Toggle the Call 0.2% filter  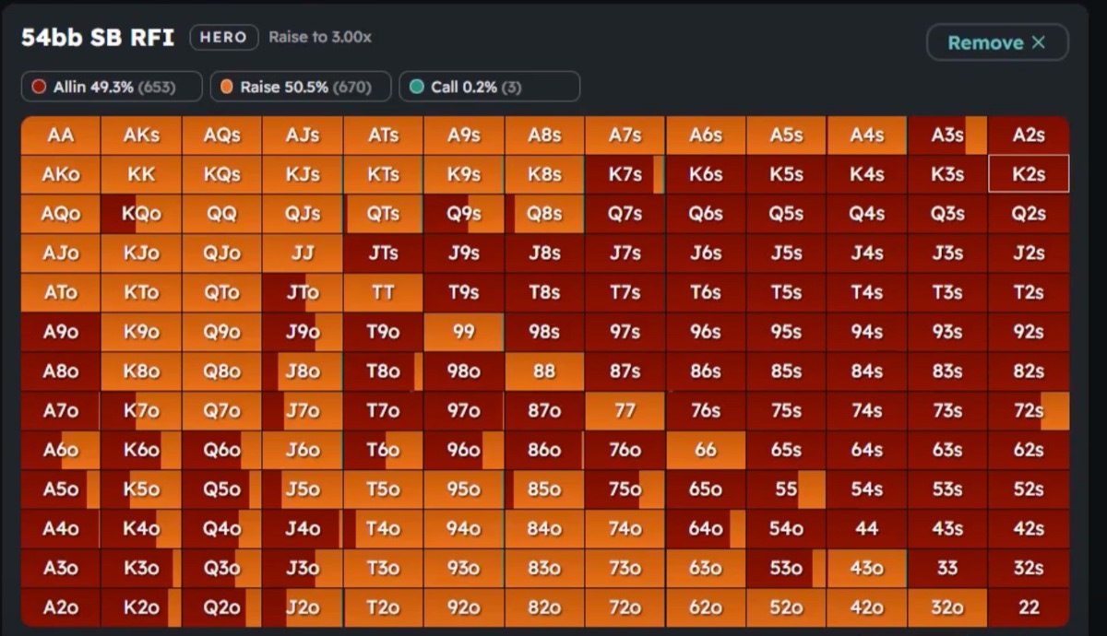[489, 87]
